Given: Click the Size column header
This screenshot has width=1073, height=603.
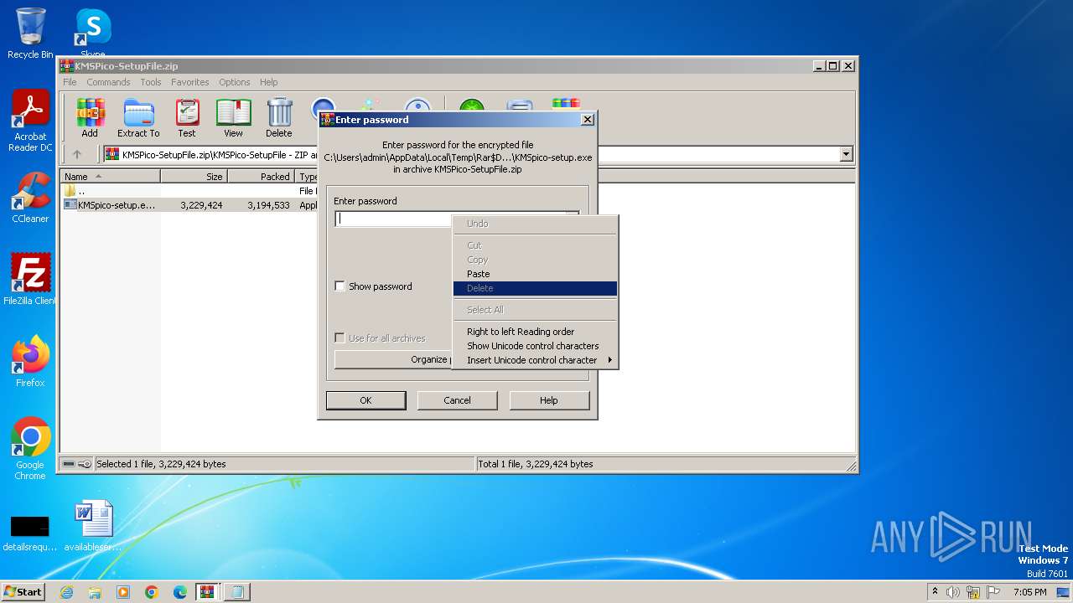Looking at the screenshot, I should (x=194, y=177).
